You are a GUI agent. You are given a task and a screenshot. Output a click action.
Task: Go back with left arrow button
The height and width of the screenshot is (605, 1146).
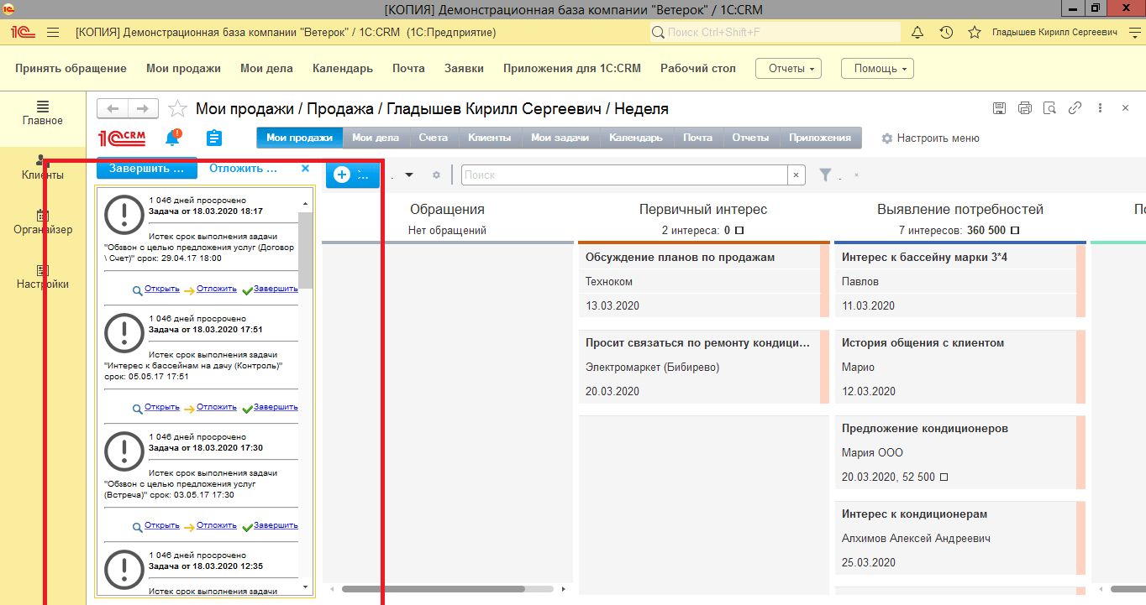click(113, 108)
